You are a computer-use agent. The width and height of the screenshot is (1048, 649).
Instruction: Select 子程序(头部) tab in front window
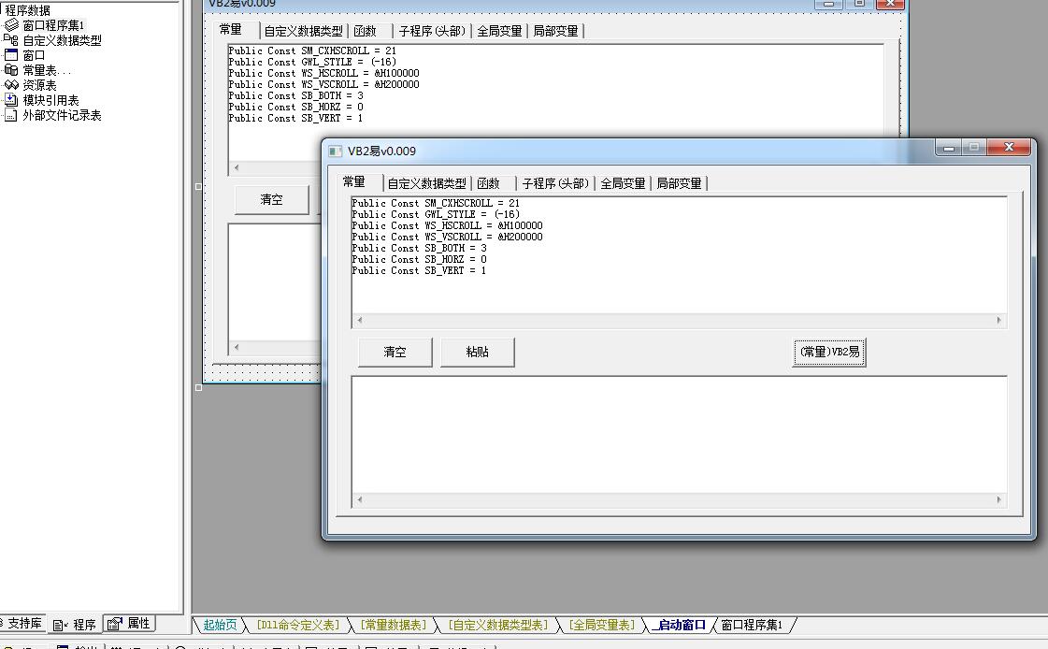(555, 183)
